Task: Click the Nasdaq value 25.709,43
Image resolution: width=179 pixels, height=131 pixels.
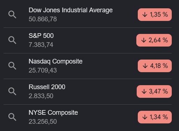Action: [x=43, y=70]
